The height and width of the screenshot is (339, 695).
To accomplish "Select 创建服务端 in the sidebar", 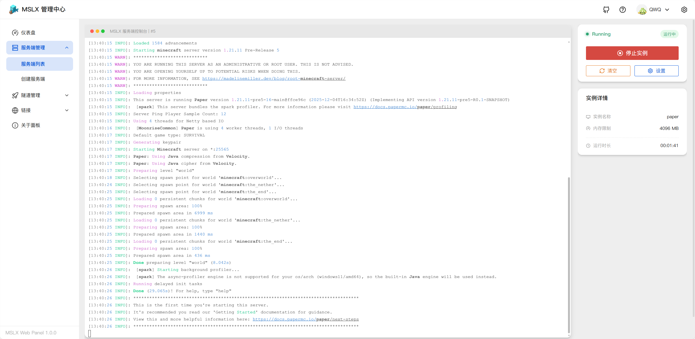I will pos(33,79).
